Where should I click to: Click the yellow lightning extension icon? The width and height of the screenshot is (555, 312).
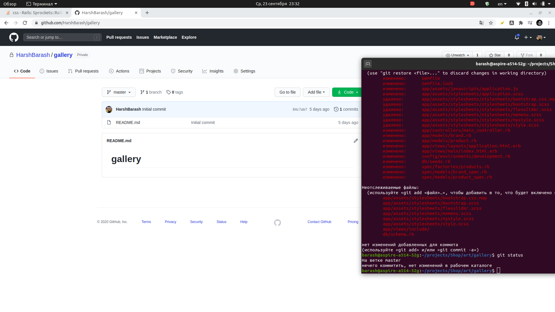click(502, 23)
